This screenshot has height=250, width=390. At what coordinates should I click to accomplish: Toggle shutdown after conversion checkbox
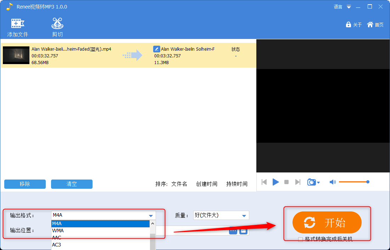tap(300, 239)
